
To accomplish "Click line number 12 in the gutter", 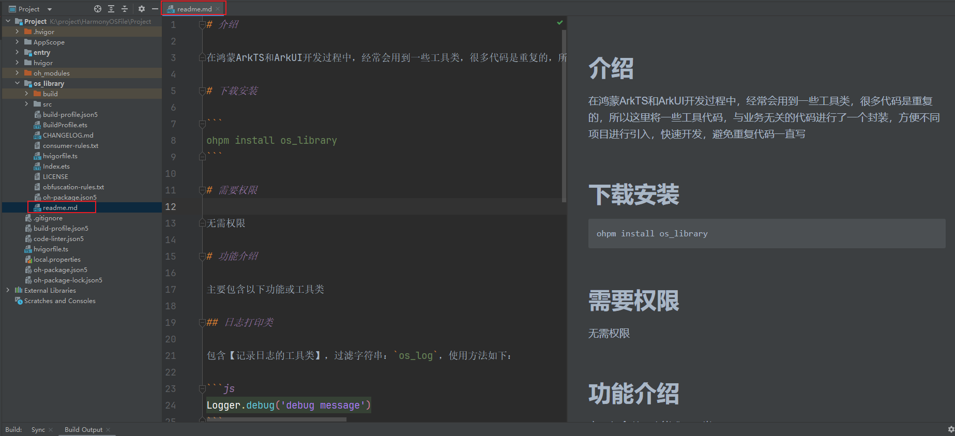I will pyautogui.click(x=171, y=206).
